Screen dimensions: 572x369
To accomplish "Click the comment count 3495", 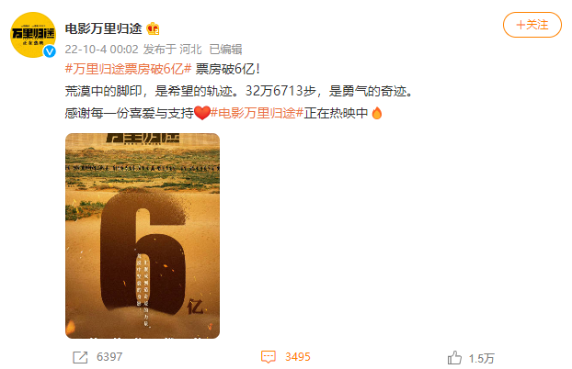I will coord(298,357).
